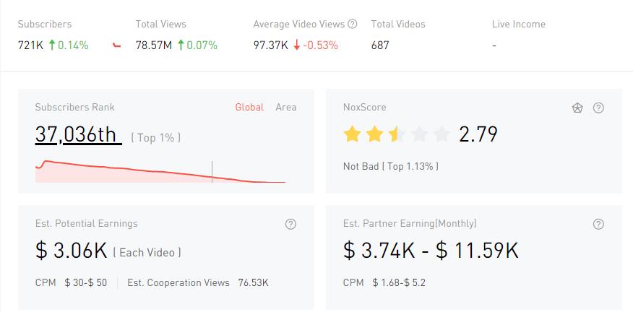This screenshot has height=312, width=633.
Task: Click the vertical marker on rank chart
Action: coord(212,171)
